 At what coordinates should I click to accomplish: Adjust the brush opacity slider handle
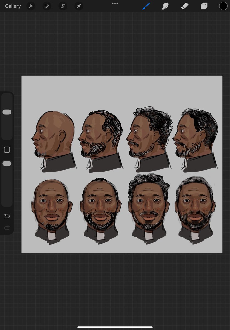pos(7,164)
